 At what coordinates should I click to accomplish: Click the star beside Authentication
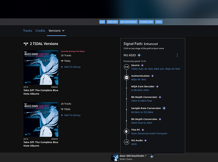(152, 76)
